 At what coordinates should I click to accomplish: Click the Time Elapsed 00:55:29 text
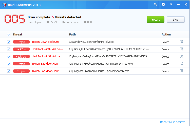(42, 22)
